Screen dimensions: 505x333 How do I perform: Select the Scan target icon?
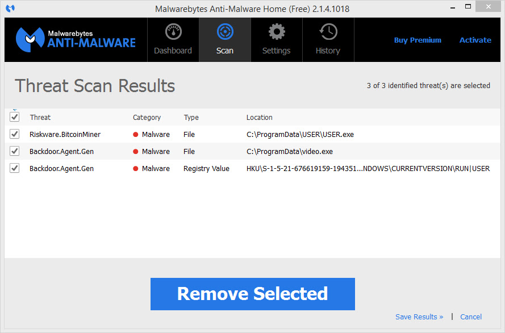click(225, 32)
